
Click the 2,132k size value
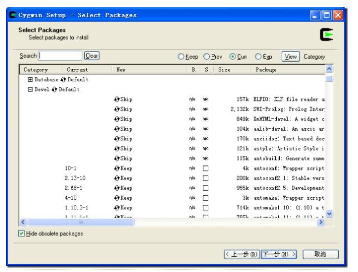pyautogui.click(x=240, y=109)
